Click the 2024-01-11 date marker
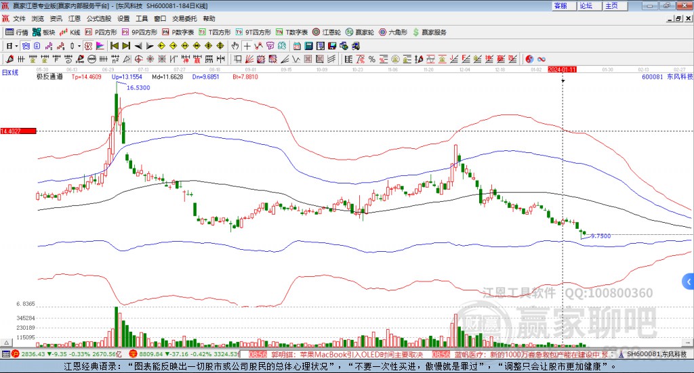Image resolution: width=694 pixels, height=373 pixels. coord(562,69)
